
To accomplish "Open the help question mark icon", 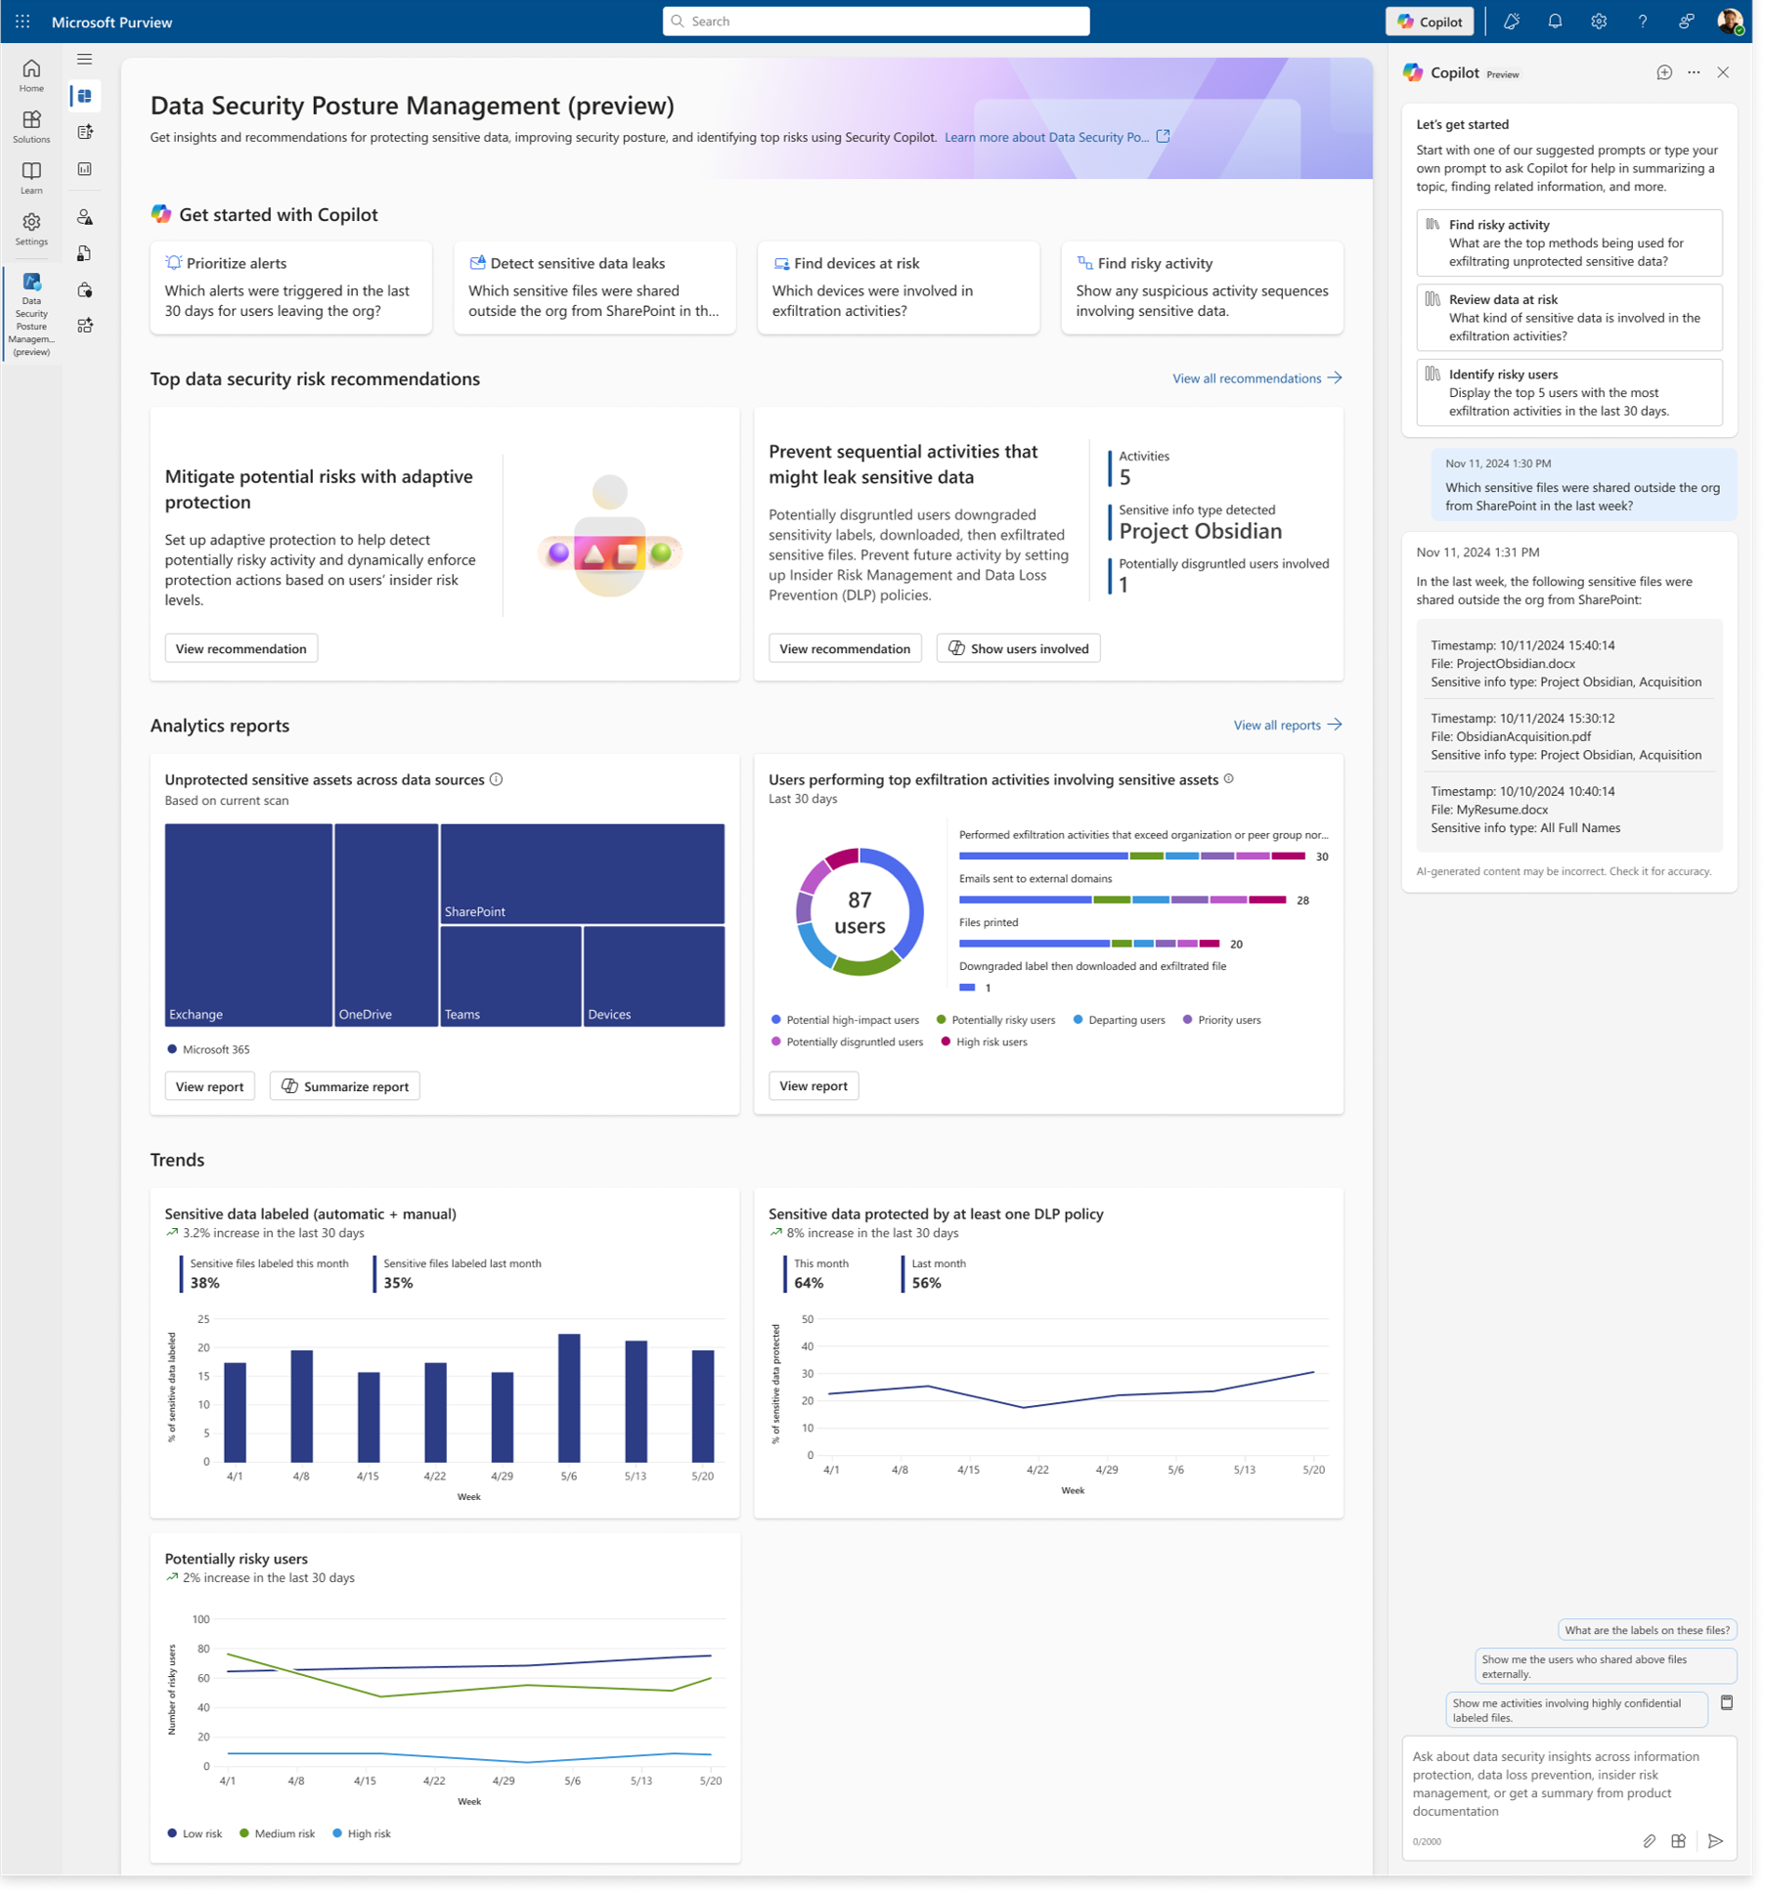I will click(x=1643, y=22).
